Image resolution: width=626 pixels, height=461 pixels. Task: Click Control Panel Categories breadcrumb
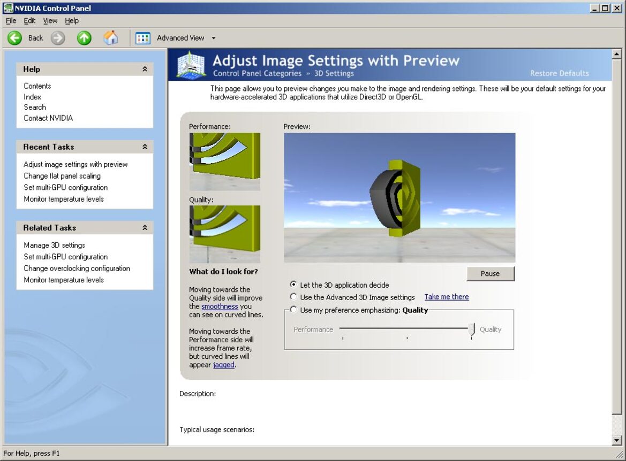click(x=257, y=73)
